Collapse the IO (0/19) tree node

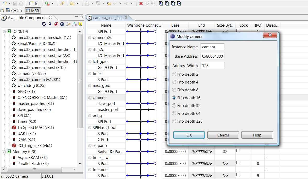pyautogui.click(x=4, y=31)
